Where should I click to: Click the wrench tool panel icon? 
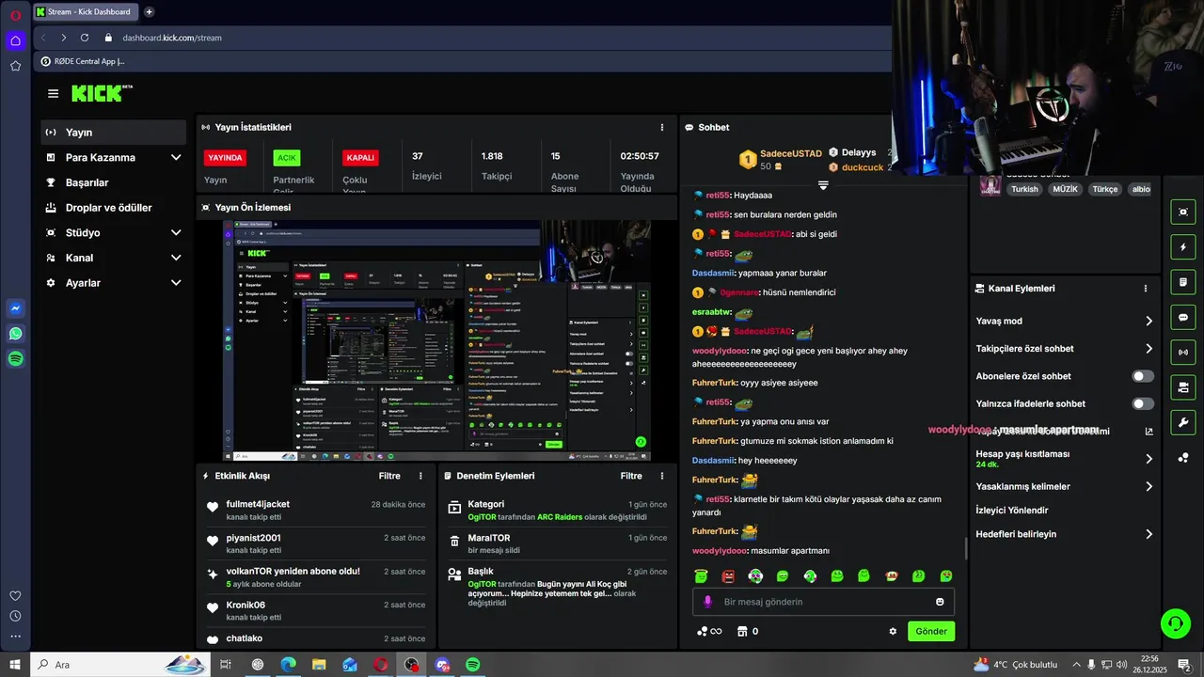coord(1183,422)
